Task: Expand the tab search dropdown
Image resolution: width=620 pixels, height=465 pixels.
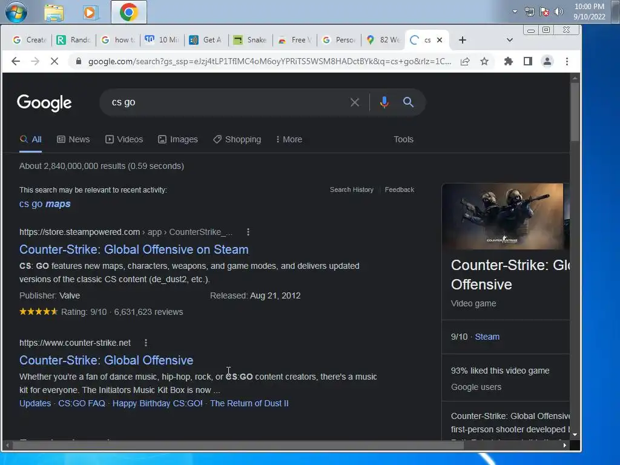Action: [x=510, y=40]
